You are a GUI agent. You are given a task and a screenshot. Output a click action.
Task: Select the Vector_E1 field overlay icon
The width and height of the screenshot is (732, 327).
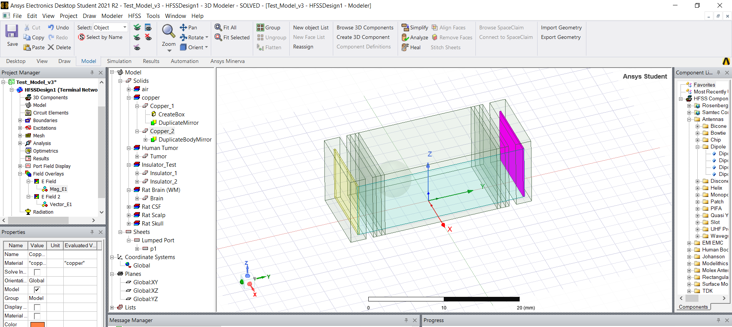tap(45, 205)
